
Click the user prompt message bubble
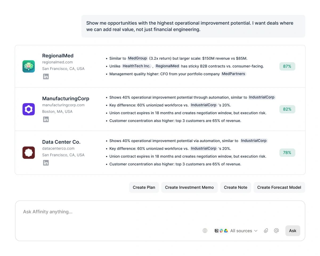click(193, 26)
